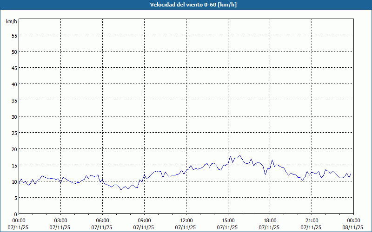The image size is (372, 232).
Task: Click the km/h unit label on the y-axis
Action: coord(12,22)
